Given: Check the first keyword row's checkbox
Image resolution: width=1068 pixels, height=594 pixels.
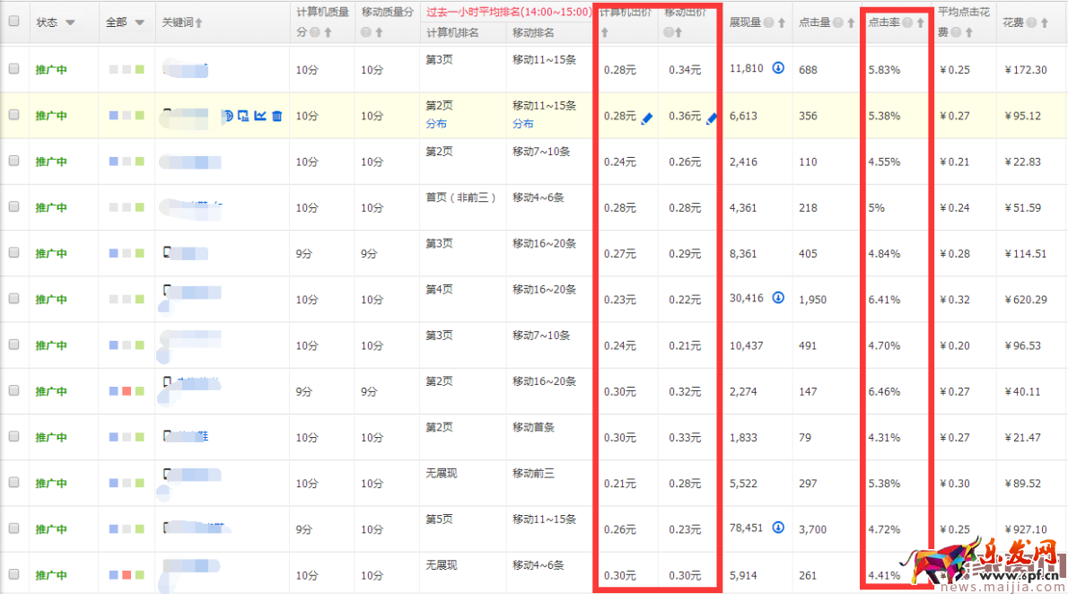Looking at the screenshot, I should click(x=12, y=68).
